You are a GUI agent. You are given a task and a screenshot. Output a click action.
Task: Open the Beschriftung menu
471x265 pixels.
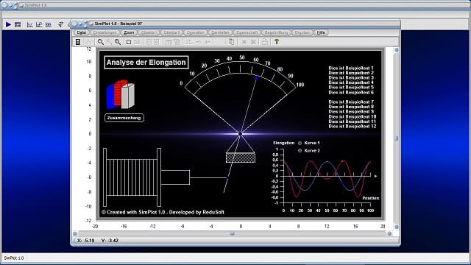(277, 32)
